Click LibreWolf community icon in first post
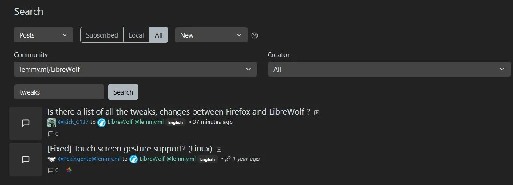Image resolution: width=513 pixels, height=185 pixels. (101, 122)
